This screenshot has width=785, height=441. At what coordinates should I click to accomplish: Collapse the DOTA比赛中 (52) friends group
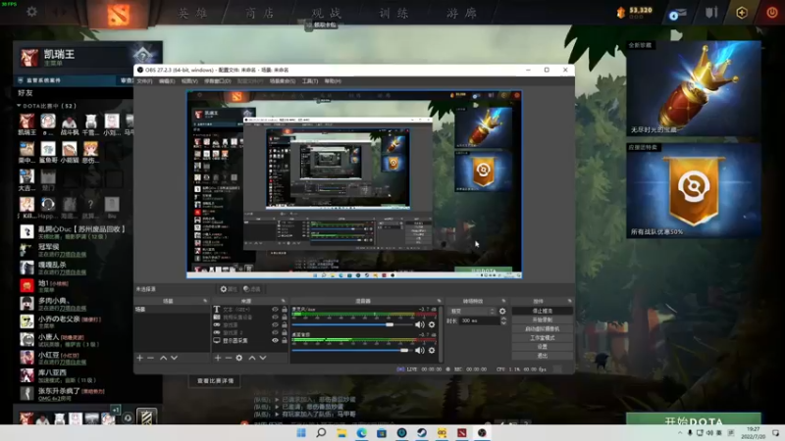(x=19, y=106)
